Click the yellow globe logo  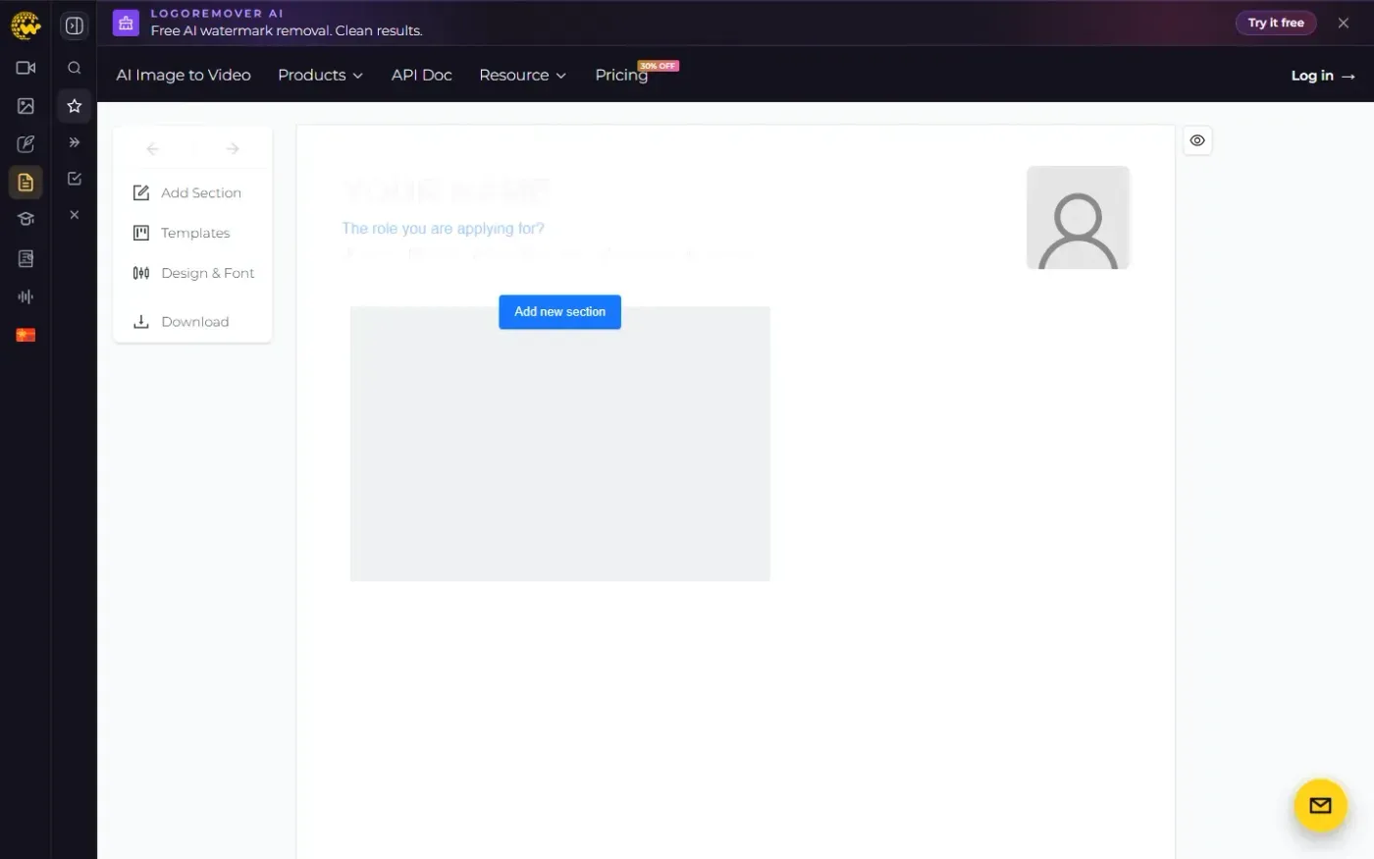26,26
